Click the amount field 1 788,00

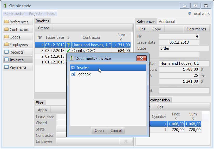coord(179,69)
